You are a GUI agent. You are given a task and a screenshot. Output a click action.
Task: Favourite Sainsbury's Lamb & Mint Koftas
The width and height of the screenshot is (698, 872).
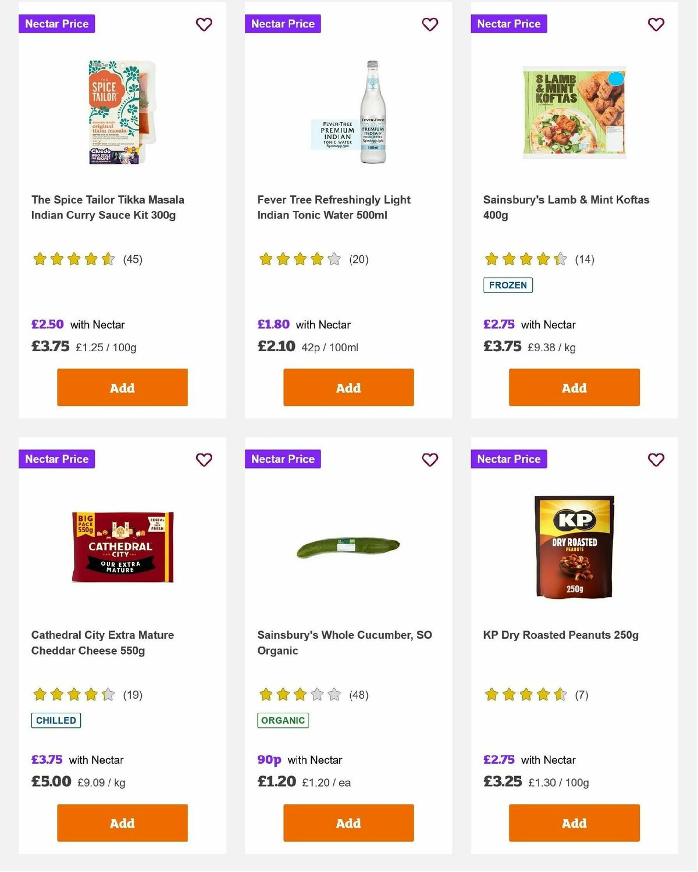(x=656, y=24)
